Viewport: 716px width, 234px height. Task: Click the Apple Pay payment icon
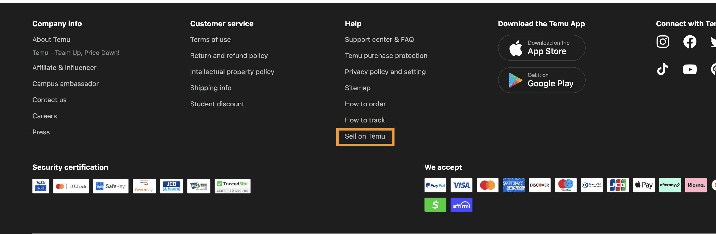(644, 185)
